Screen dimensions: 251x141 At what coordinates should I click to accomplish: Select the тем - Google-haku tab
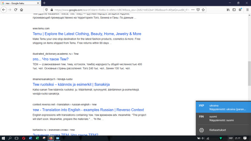(21, 3)
